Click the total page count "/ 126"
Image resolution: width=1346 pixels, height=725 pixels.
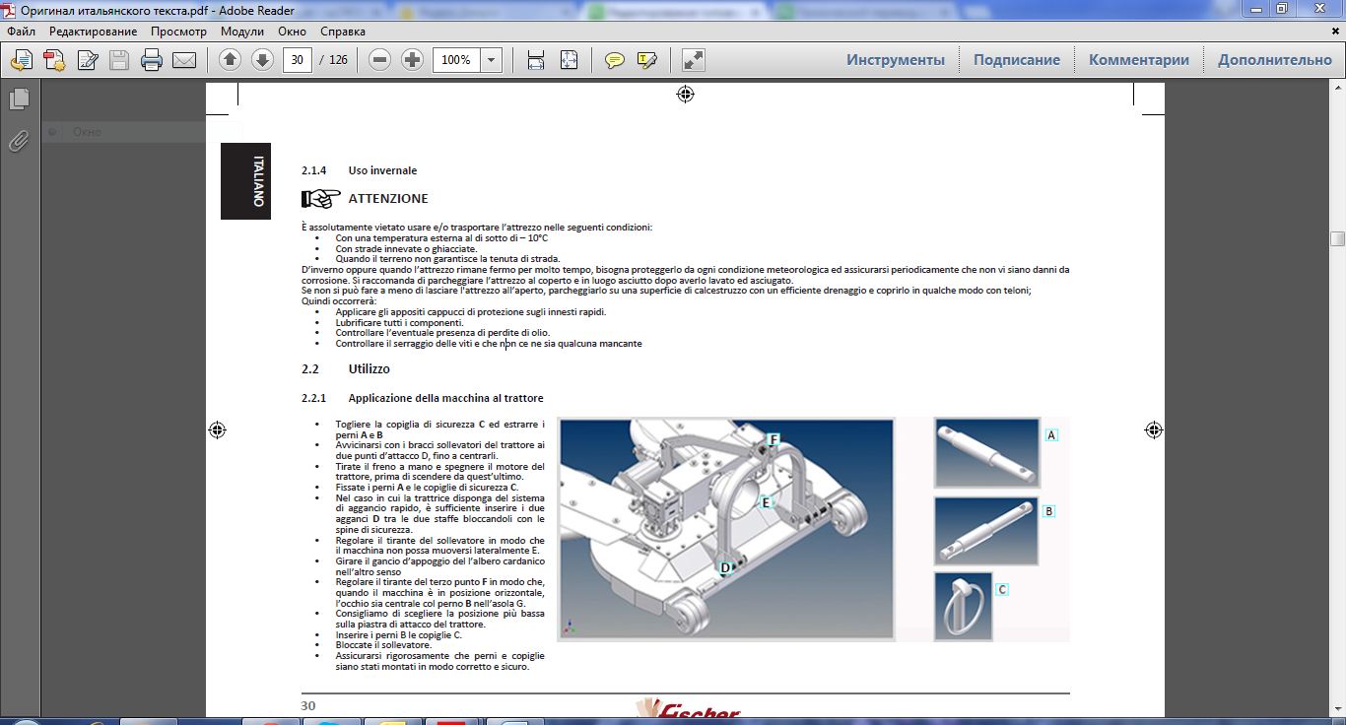click(x=334, y=60)
